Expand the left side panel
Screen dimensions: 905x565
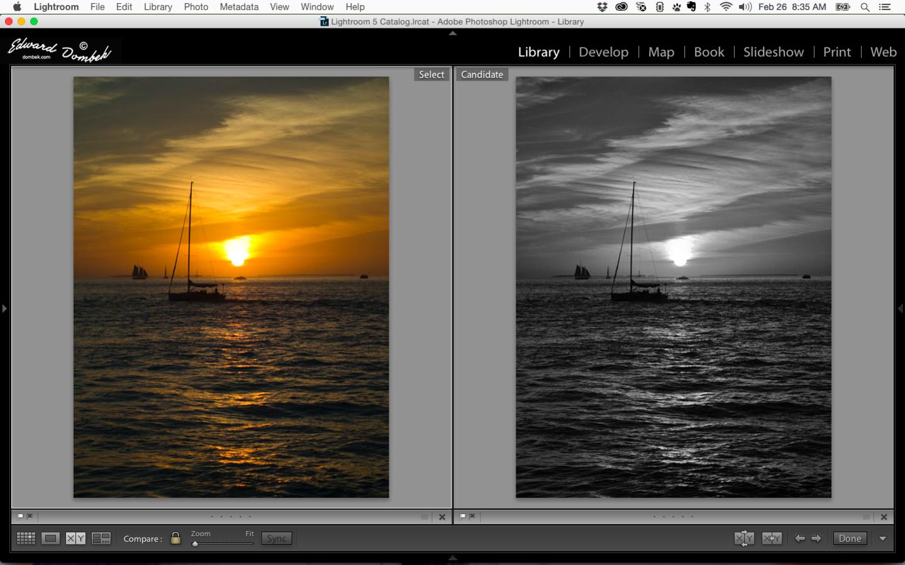(4, 309)
